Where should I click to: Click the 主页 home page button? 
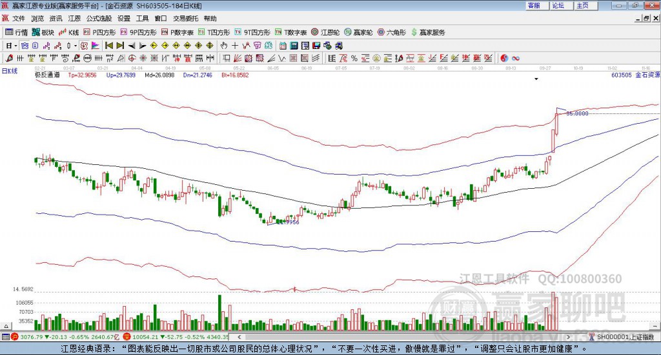point(585,5)
